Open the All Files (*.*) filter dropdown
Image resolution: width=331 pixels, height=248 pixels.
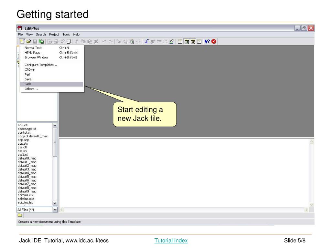[55, 210]
